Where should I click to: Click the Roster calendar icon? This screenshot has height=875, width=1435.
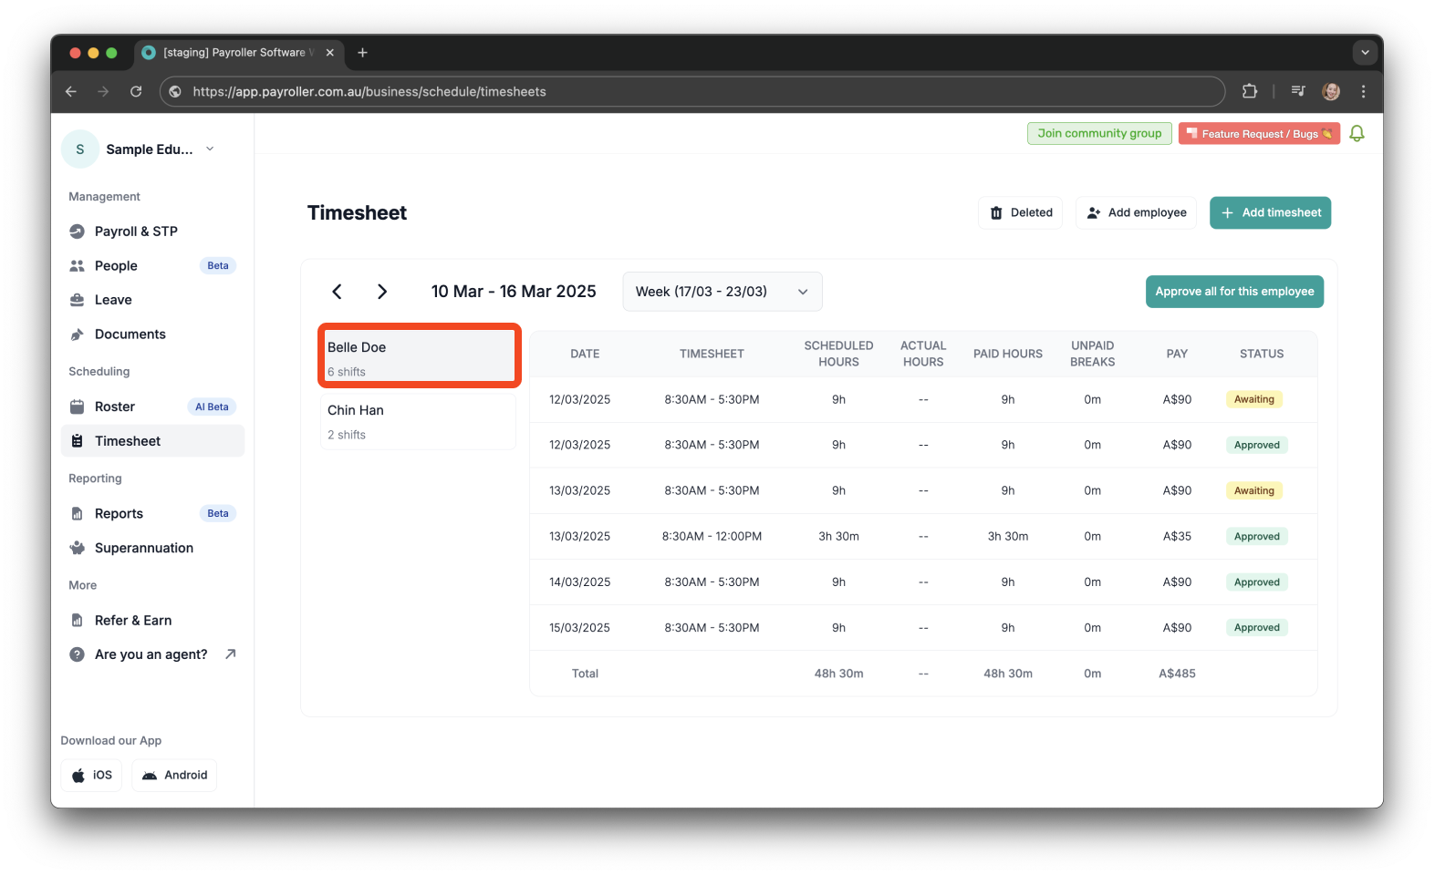tap(78, 407)
